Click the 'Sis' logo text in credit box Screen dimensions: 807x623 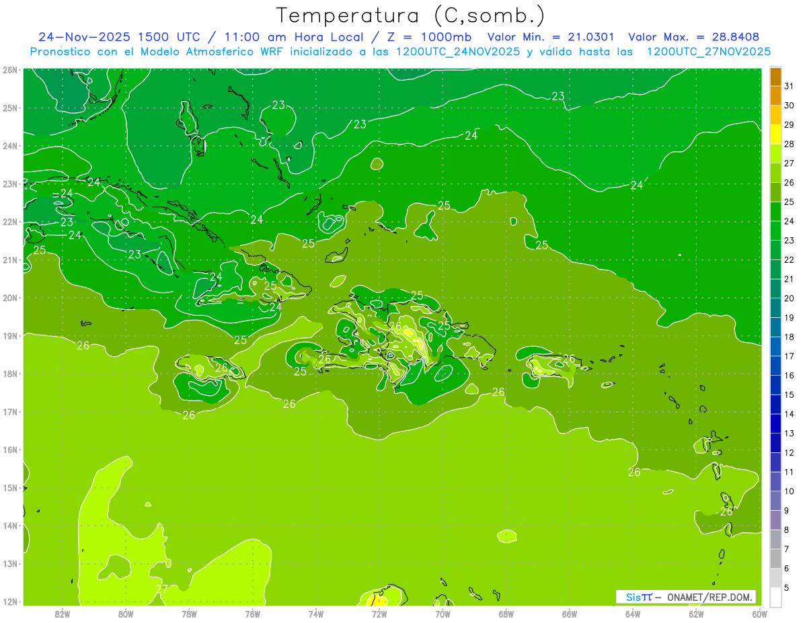pos(633,597)
